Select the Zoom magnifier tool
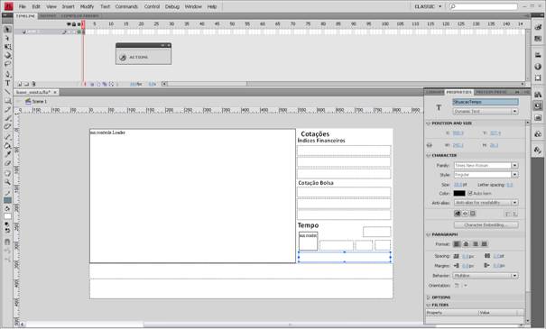The height and width of the screenshot is (329, 546). pos(7,182)
